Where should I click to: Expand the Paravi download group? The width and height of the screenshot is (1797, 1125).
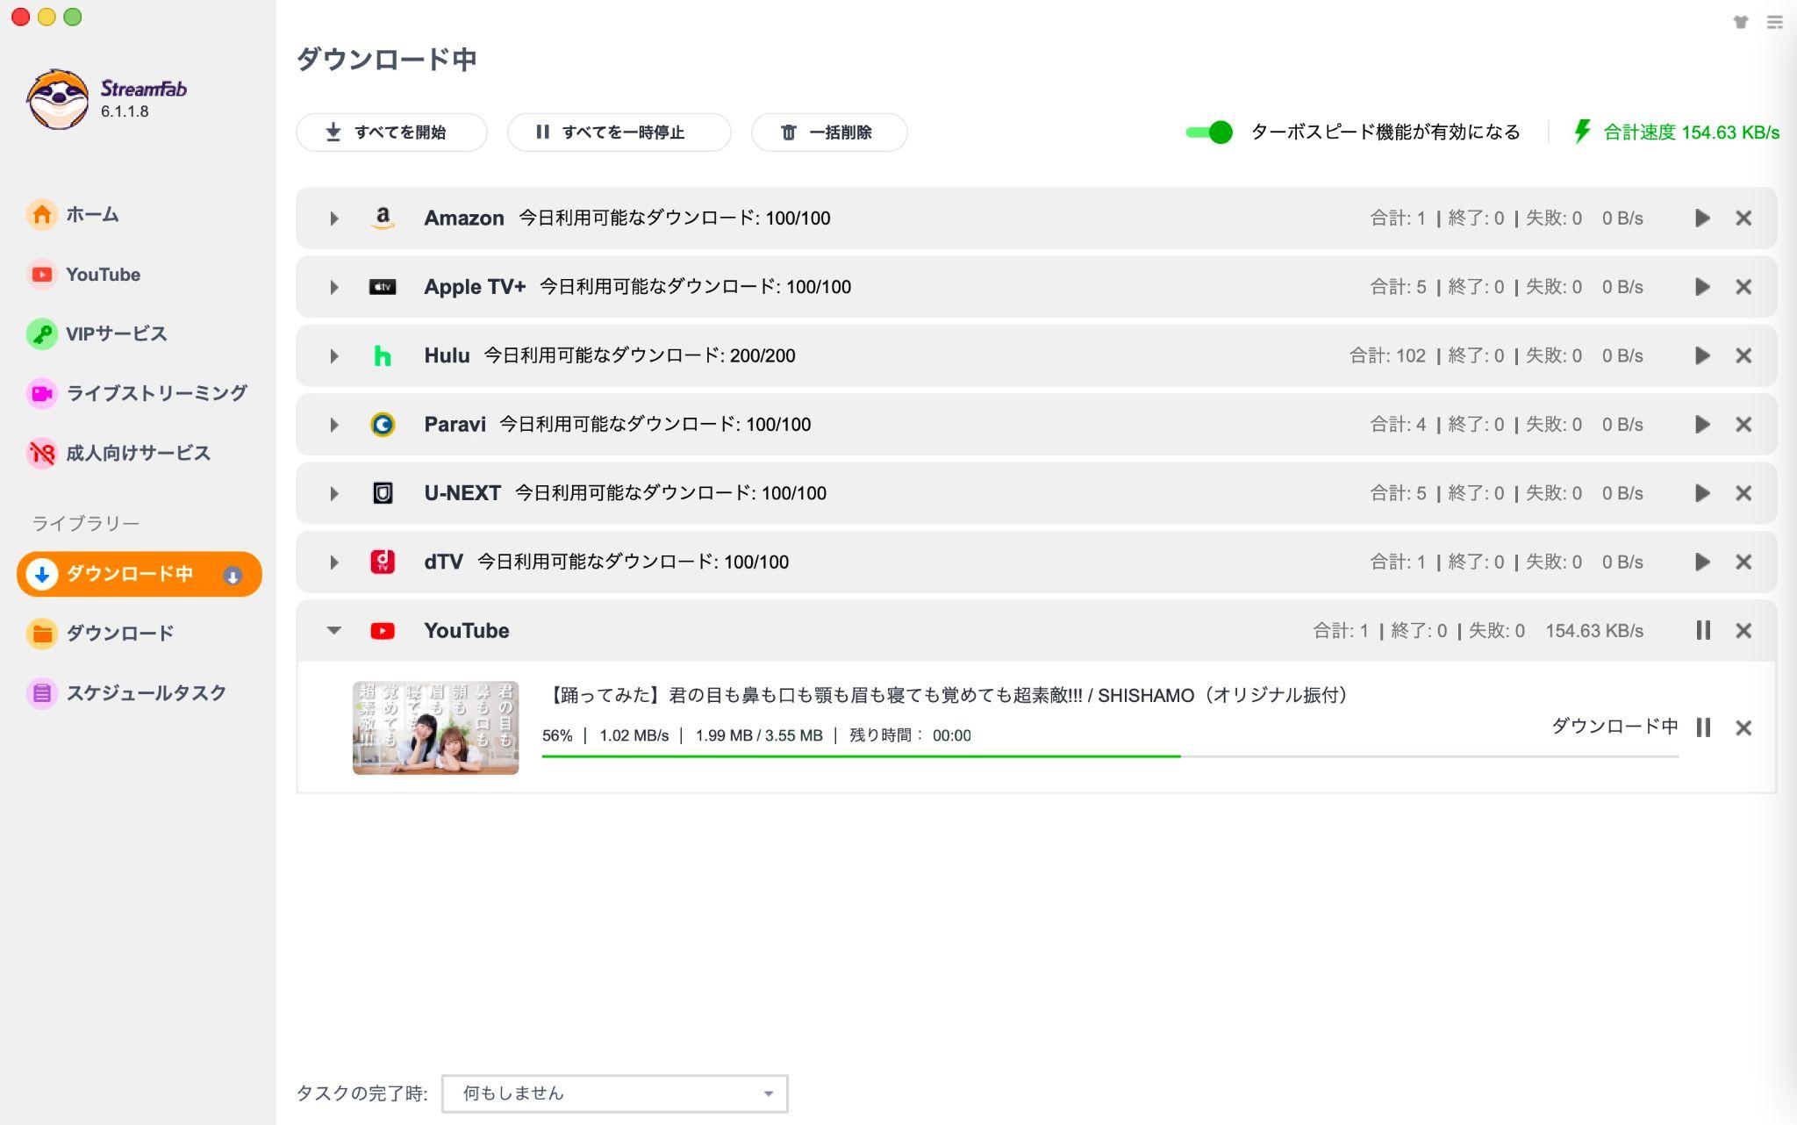[333, 425]
